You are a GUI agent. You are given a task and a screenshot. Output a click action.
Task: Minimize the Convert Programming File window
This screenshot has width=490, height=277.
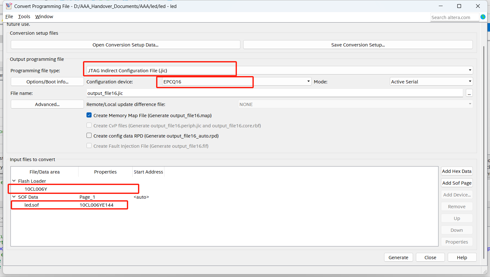[441, 6]
